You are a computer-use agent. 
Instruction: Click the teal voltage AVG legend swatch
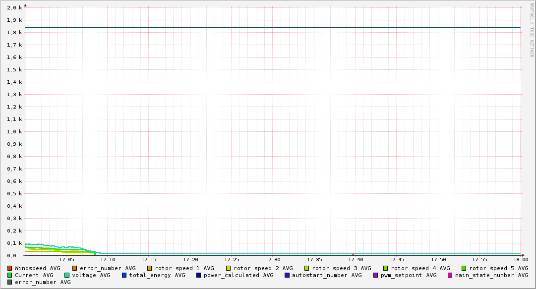coord(67,275)
